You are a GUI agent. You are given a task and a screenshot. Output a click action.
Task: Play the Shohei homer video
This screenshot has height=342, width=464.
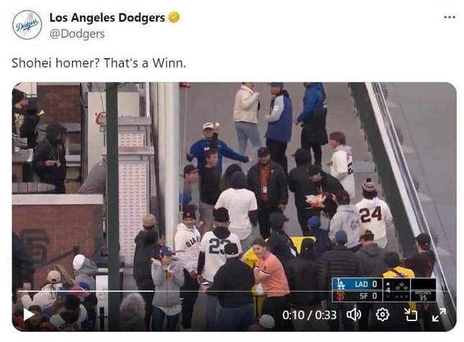point(29,315)
